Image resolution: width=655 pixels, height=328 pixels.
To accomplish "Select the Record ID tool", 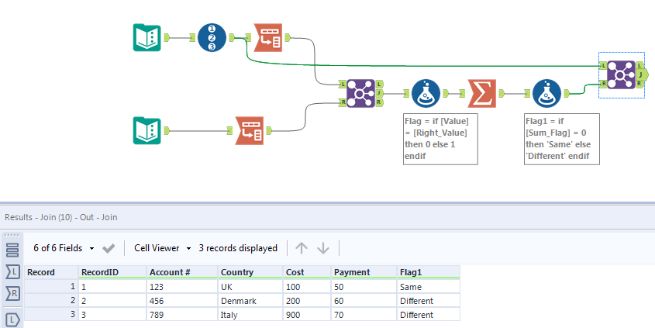I will click(212, 38).
